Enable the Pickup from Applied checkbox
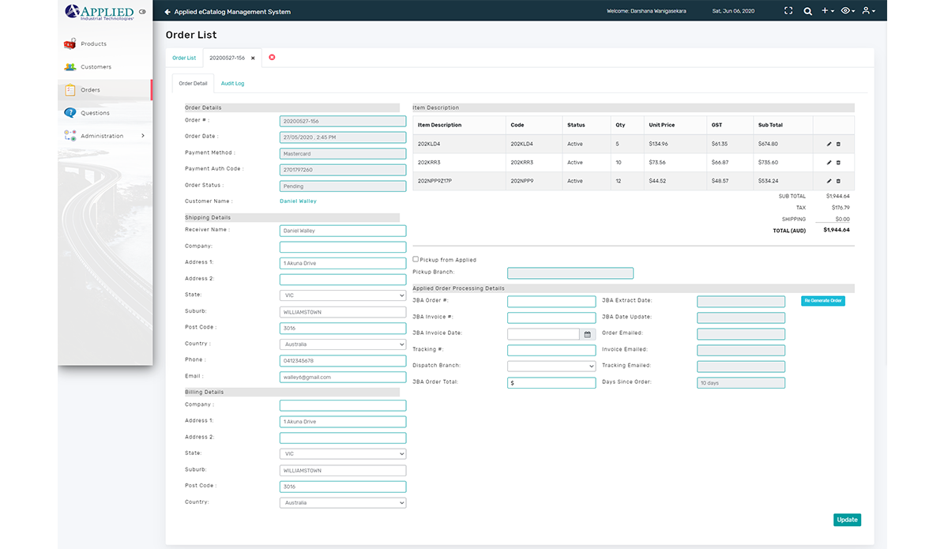This screenshot has height=549, width=948. tap(416, 259)
